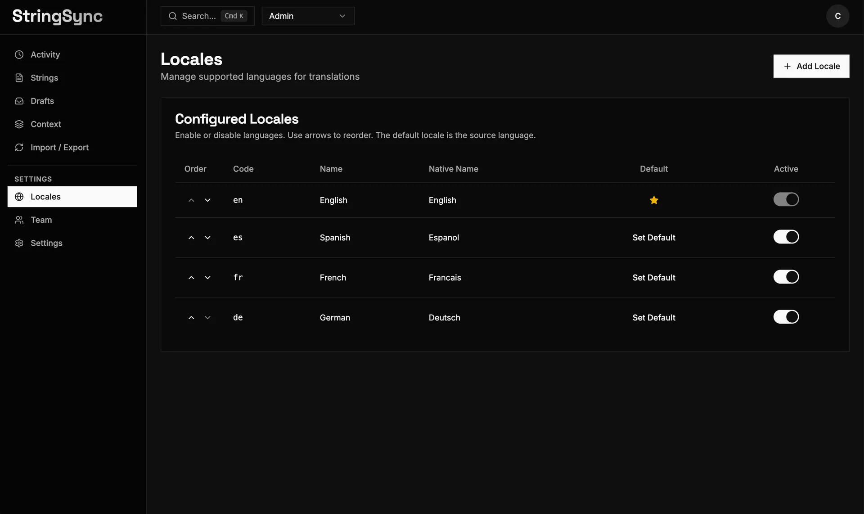Open the Settings page
This screenshot has width=864, height=514.
click(x=72, y=243)
